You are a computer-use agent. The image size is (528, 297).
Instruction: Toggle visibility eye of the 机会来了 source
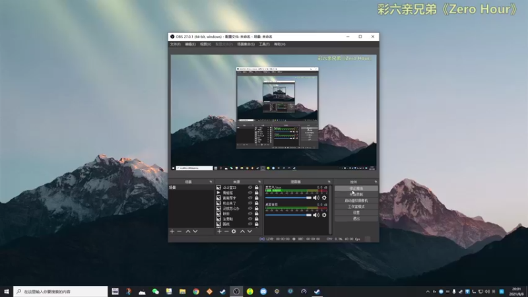click(250, 203)
